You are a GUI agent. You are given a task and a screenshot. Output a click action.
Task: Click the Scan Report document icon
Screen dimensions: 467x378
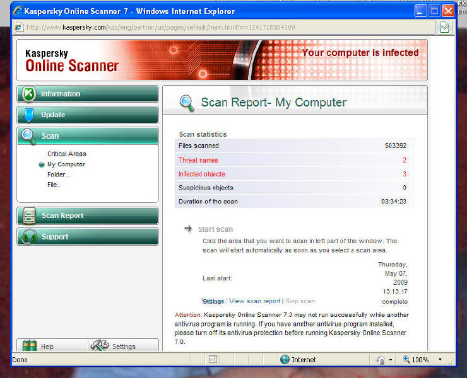28,216
